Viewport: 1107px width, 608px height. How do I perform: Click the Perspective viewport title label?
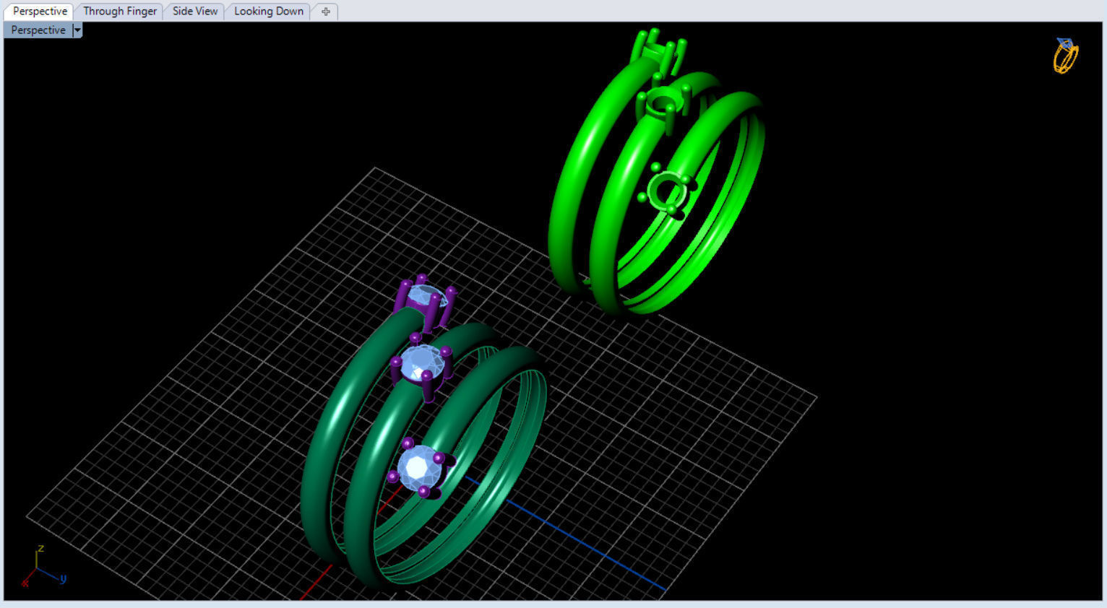(38, 30)
